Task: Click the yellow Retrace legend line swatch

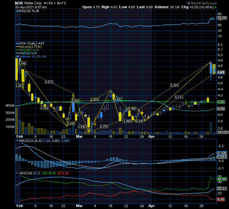Action: 17,47
